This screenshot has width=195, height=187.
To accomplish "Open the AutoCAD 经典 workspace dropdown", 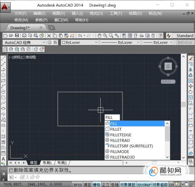I will (x=24, y=43).
